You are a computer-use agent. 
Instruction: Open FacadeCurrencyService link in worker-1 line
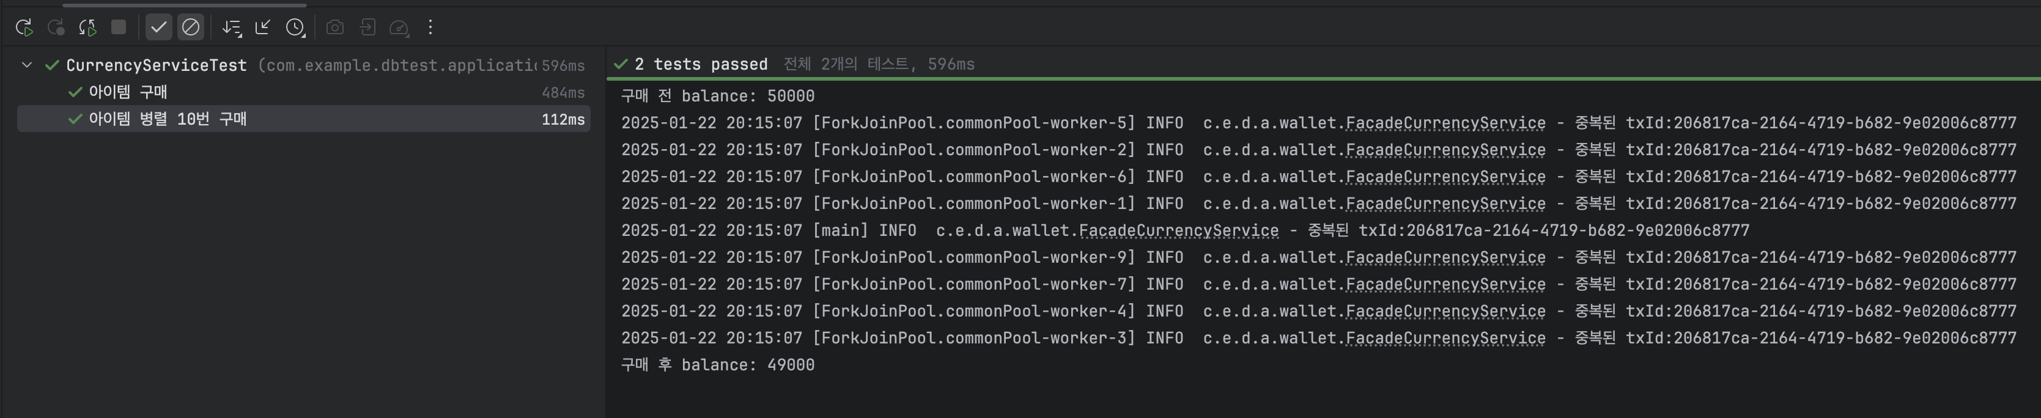pos(1445,204)
